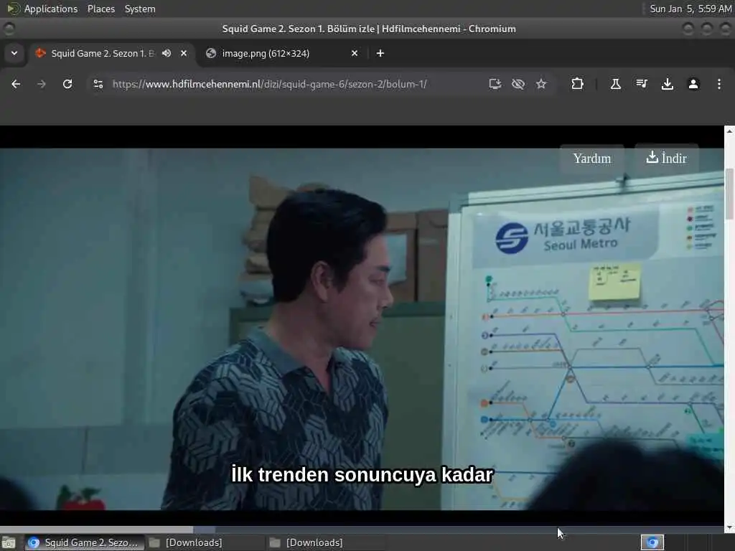The width and height of the screenshot is (735, 551).
Task: Click the scrollbar up arrow
Action: click(729, 131)
